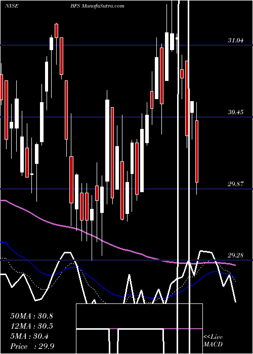Screen dimensions: 253x354
Task: Click the 50MA : 30.8 reading
Action: point(31,316)
